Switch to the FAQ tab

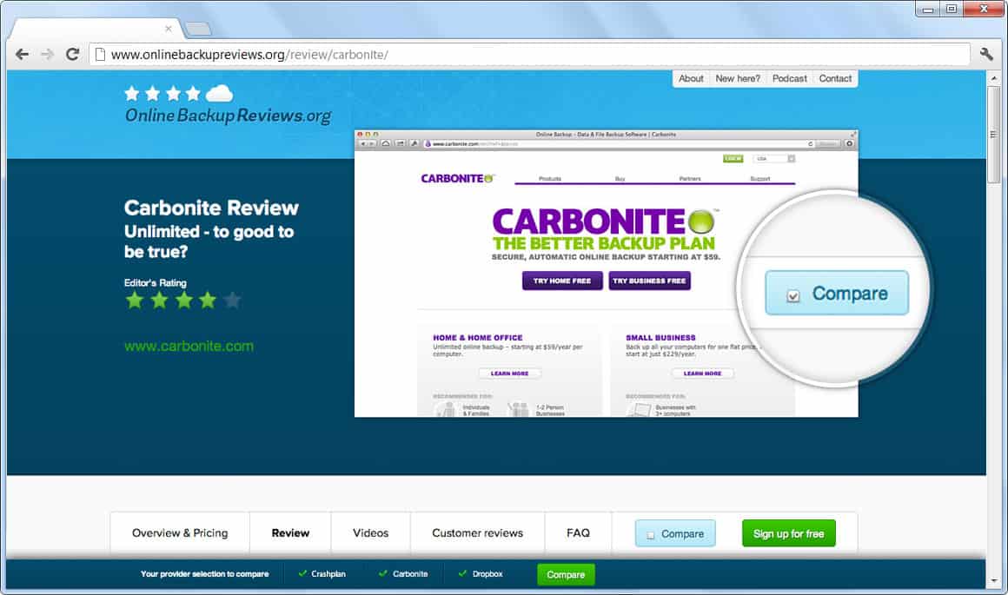578,532
